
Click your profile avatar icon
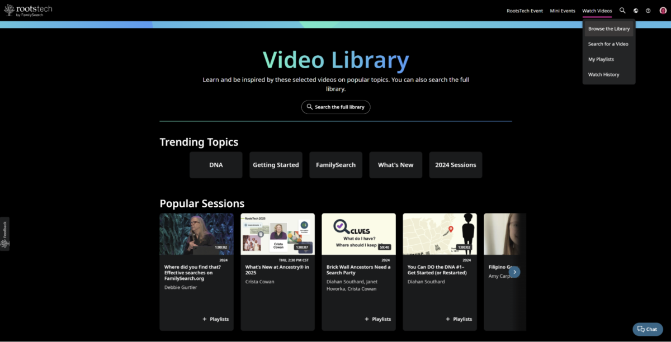pyautogui.click(x=662, y=10)
